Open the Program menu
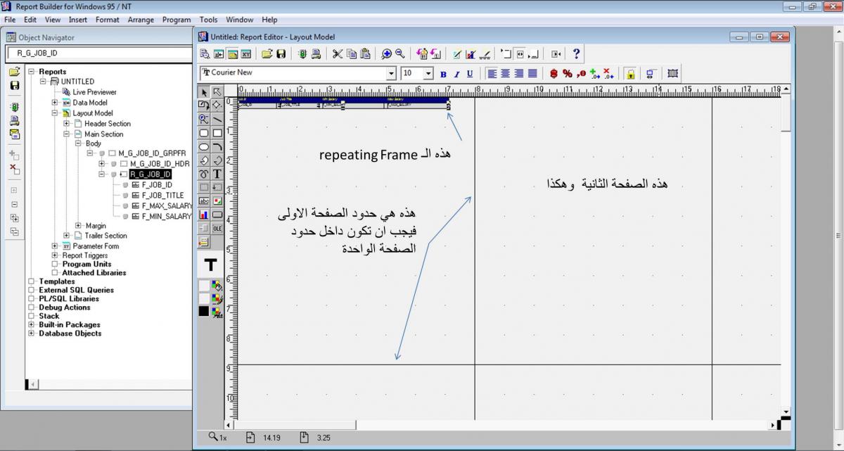This screenshot has height=451, width=844. click(177, 20)
